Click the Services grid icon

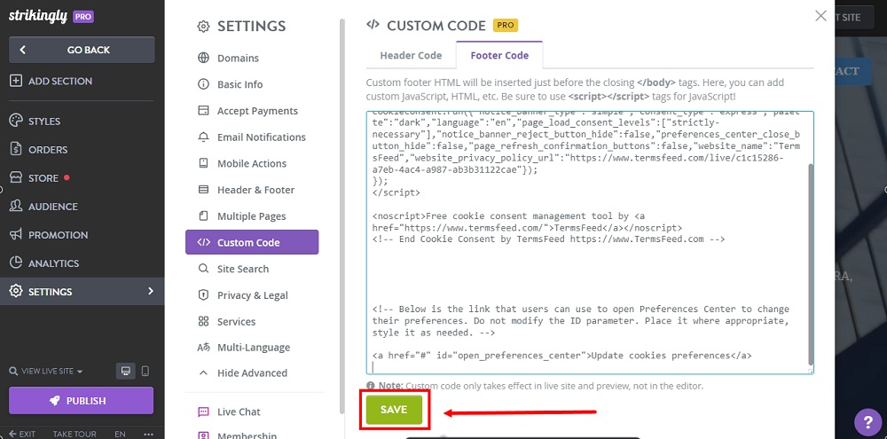pyautogui.click(x=203, y=321)
